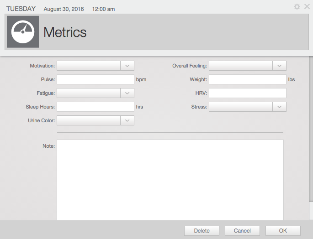313x239 pixels.
Task: Click the Pulse input field
Action: [95, 79]
